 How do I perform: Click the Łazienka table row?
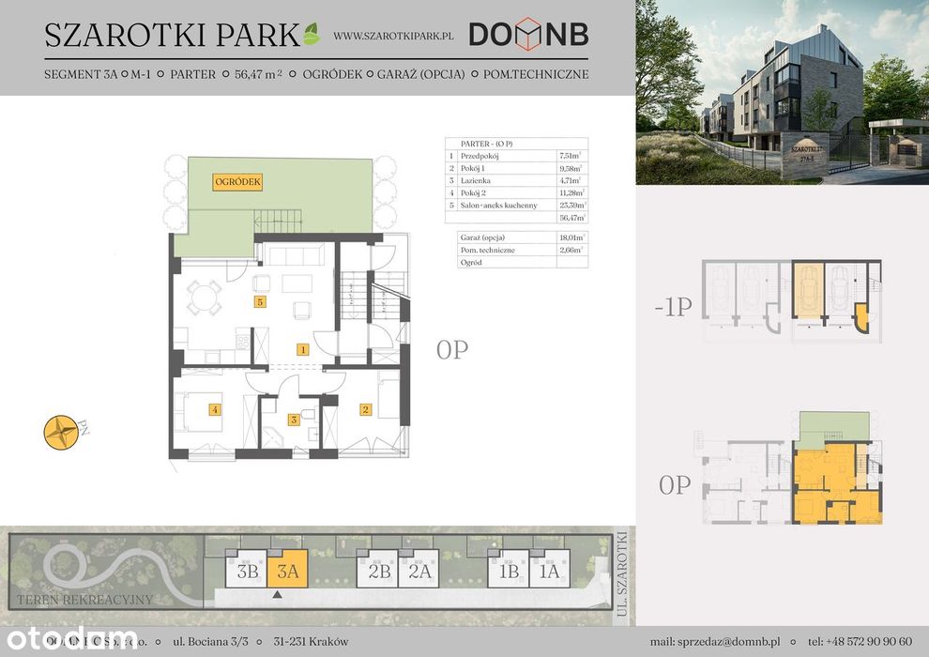(516, 181)
